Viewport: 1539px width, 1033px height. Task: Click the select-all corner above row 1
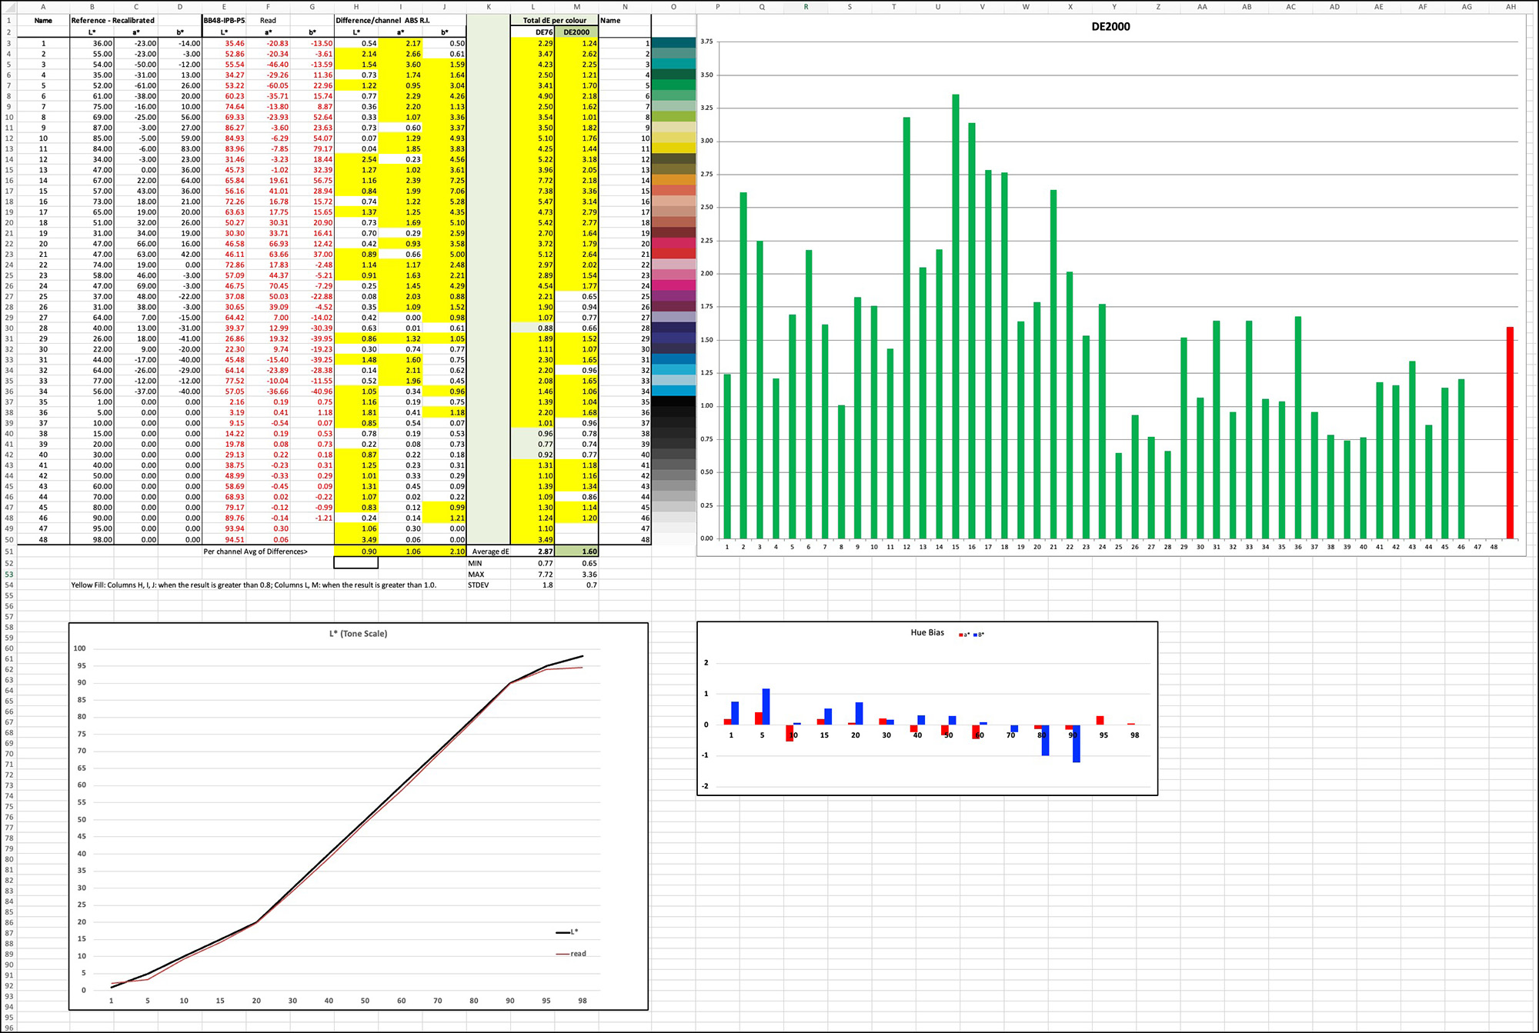coord(9,7)
